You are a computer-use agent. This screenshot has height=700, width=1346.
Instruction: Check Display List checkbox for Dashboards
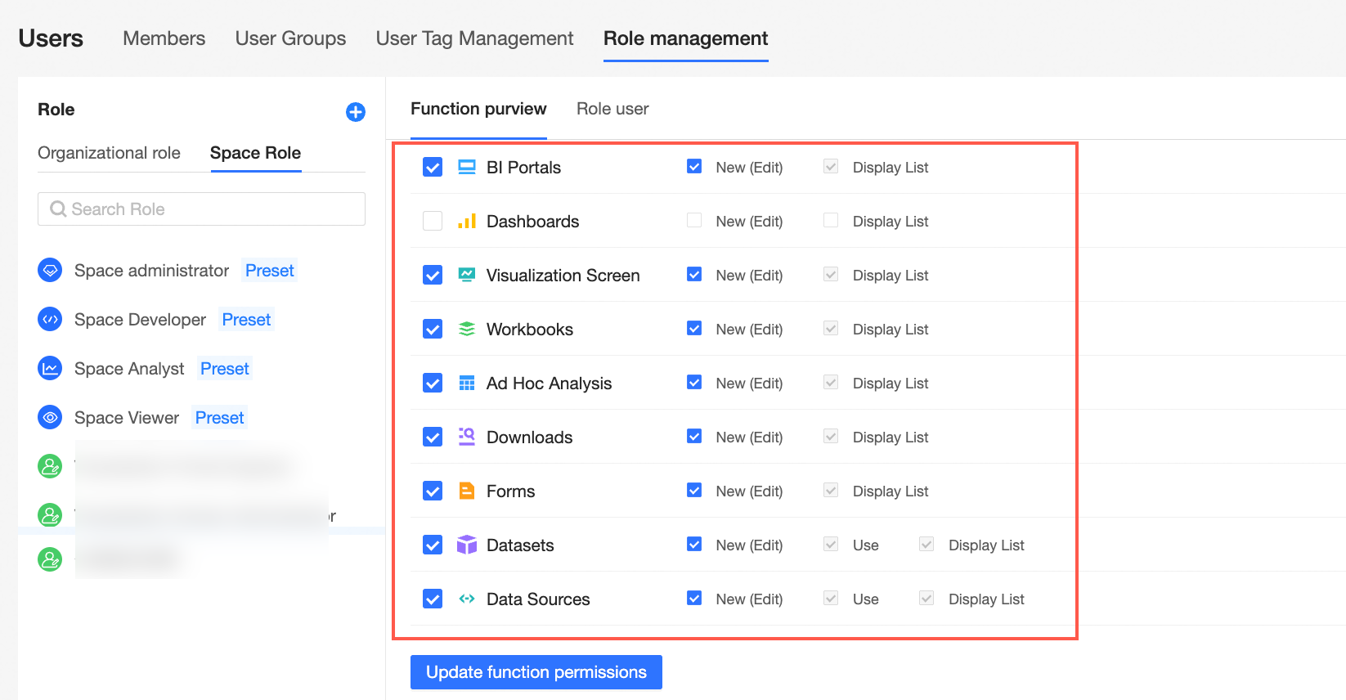pos(831,220)
